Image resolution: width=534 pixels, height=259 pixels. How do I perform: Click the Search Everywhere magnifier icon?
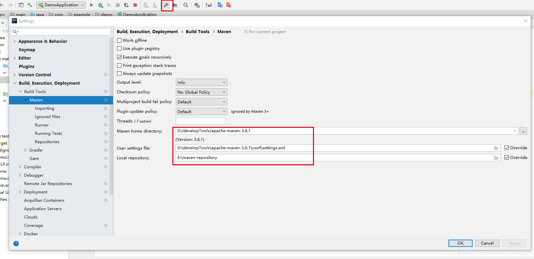click(x=186, y=5)
